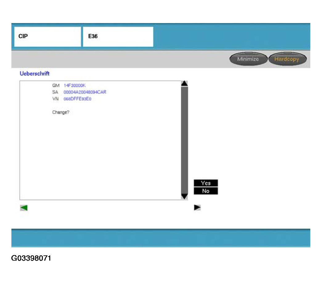The height and width of the screenshot is (284, 322).
Task: Click the Minimize oval button
Action: click(248, 59)
